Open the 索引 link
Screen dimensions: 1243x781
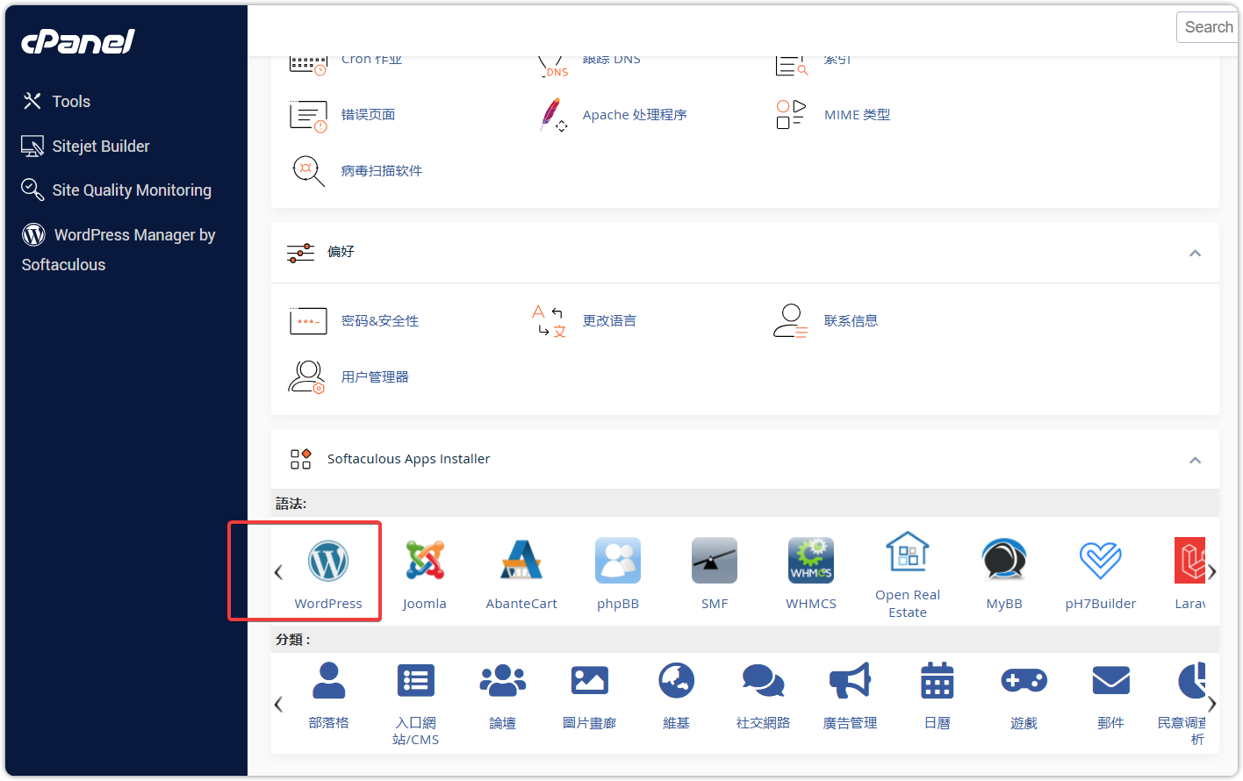[x=837, y=60]
